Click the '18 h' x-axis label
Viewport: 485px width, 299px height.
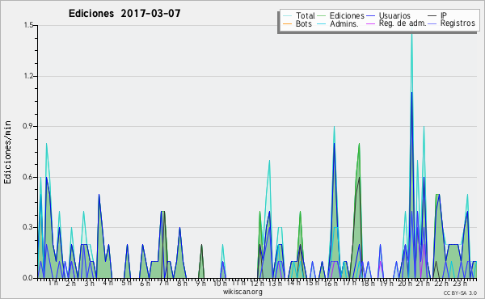(x=368, y=283)
